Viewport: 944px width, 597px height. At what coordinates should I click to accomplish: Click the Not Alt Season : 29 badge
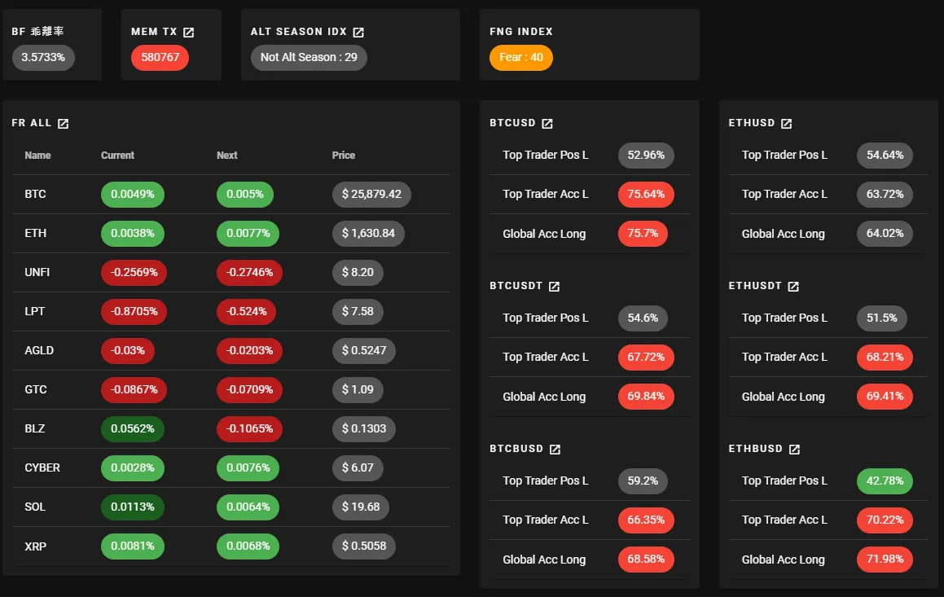coord(308,58)
